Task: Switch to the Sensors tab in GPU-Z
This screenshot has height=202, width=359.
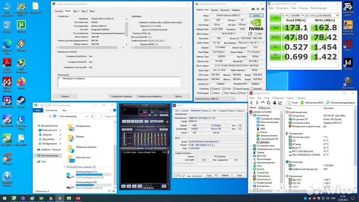Action: coord(214,10)
